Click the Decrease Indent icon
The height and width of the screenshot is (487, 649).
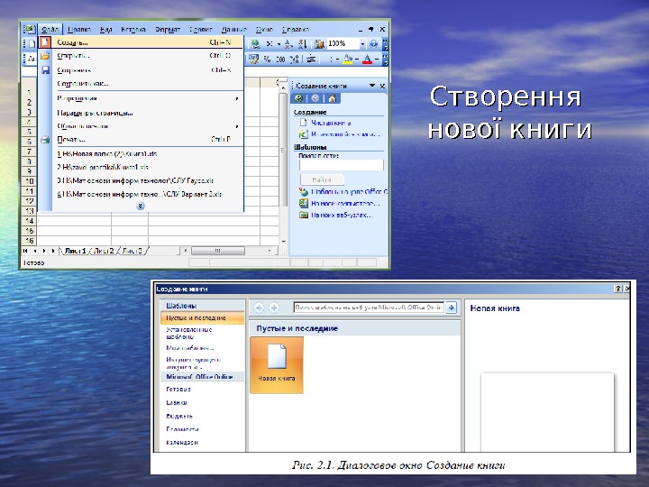coord(311,60)
